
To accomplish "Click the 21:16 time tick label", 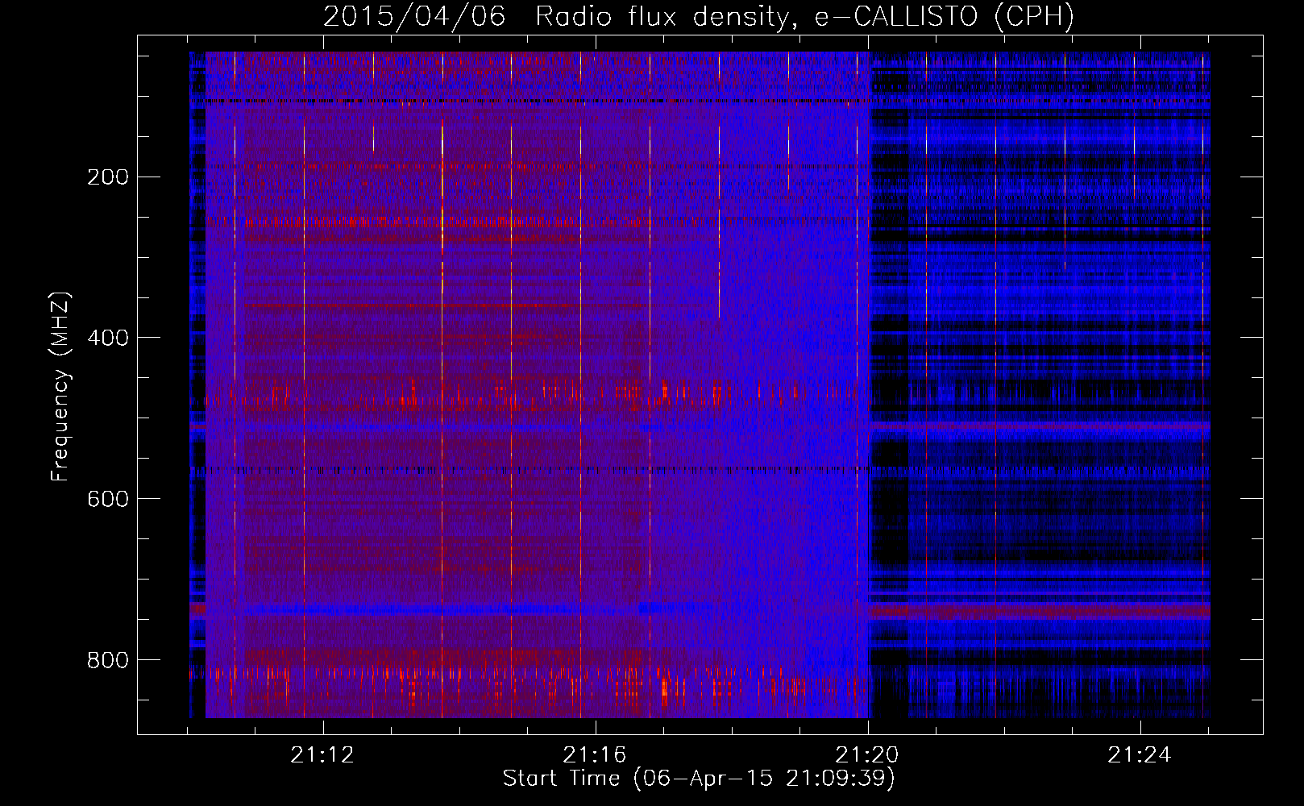I will [595, 755].
